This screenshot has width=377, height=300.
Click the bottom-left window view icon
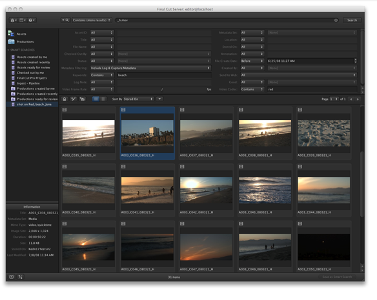tap(12, 277)
